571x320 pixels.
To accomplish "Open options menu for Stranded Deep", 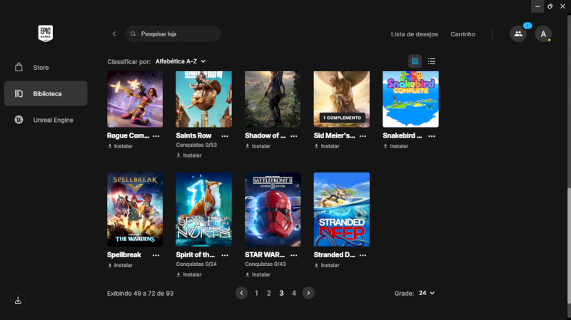I will click(363, 255).
